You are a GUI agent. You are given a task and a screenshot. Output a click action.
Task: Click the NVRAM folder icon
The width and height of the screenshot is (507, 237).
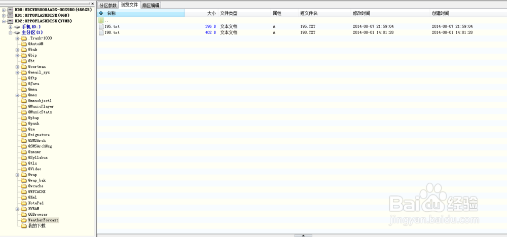[24, 209]
